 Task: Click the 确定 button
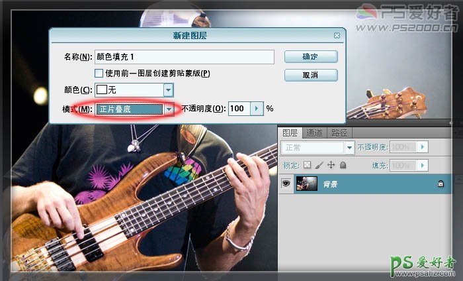310,57
